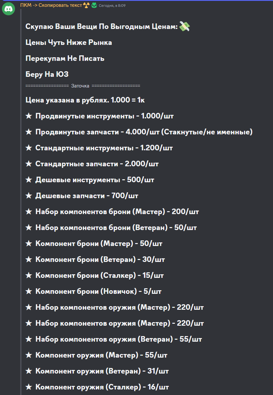The height and width of the screenshot is (395, 273).
Task: Open the ПКМ -> Скопировать текст username
Action: (51, 5)
